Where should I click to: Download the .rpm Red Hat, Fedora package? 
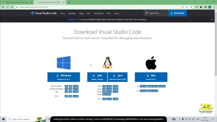pos(118,77)
